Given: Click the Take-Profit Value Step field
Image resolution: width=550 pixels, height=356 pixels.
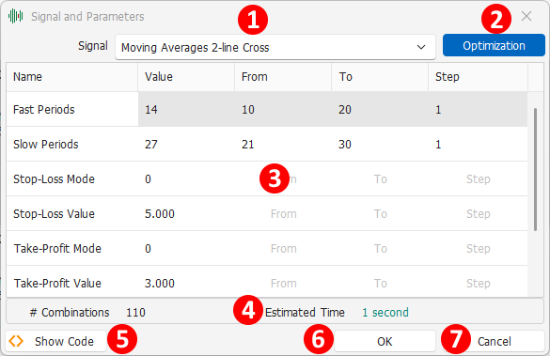Looking at the screenshot, I should [478, 283].
